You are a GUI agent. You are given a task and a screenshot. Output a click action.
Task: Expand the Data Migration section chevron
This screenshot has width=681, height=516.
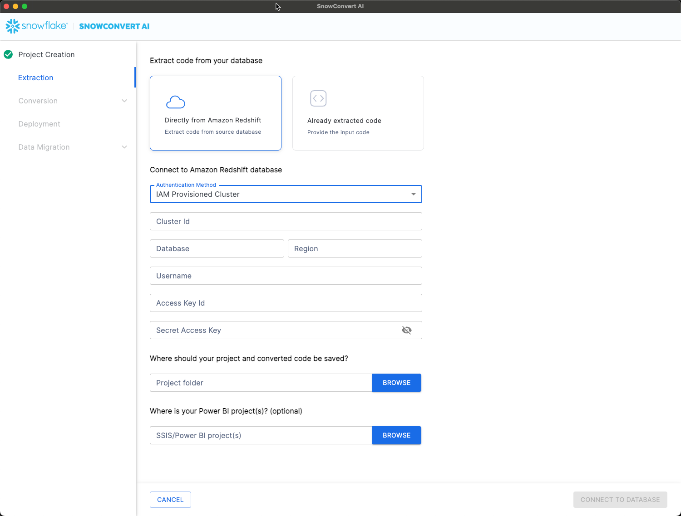124,147
